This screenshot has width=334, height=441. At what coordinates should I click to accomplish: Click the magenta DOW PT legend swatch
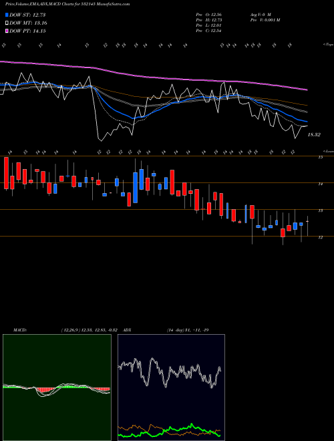[x=7, y=31]
